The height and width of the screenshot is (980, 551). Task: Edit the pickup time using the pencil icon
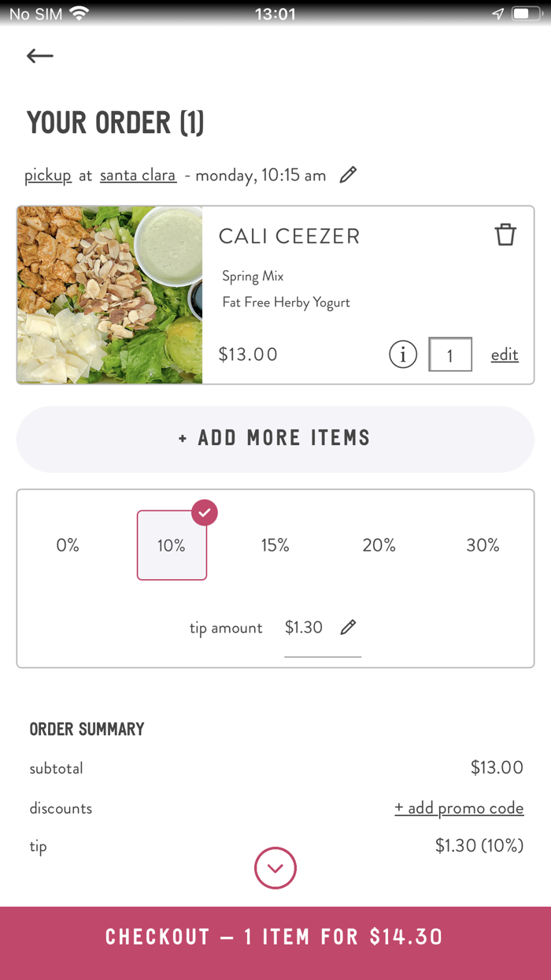pos(348,174)
